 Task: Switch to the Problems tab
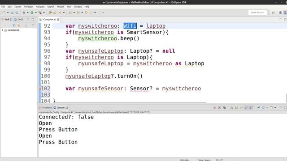click(x=45, y=107)
